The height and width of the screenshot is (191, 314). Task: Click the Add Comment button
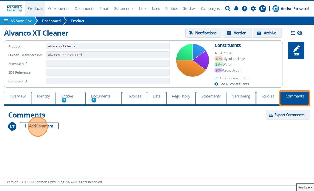39,126
